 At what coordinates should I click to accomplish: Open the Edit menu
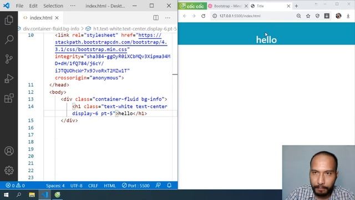33,6
